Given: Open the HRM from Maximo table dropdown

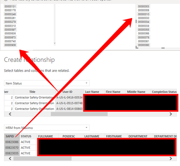Looking at the screenshot, I should coord(47,128).
